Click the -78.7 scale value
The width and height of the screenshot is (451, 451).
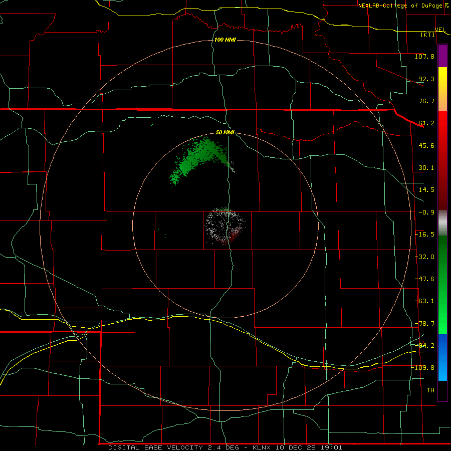pos(425,324)
